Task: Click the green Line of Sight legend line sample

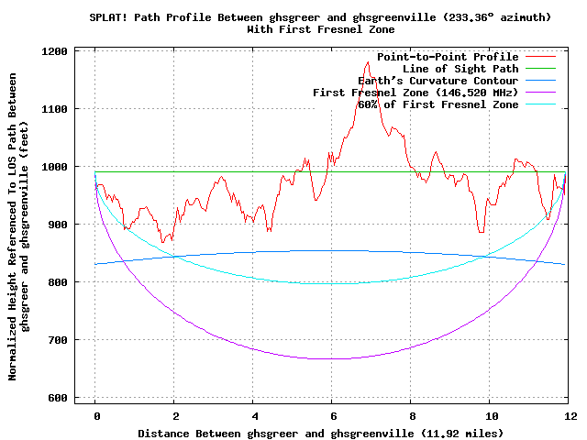Action: 543,69
